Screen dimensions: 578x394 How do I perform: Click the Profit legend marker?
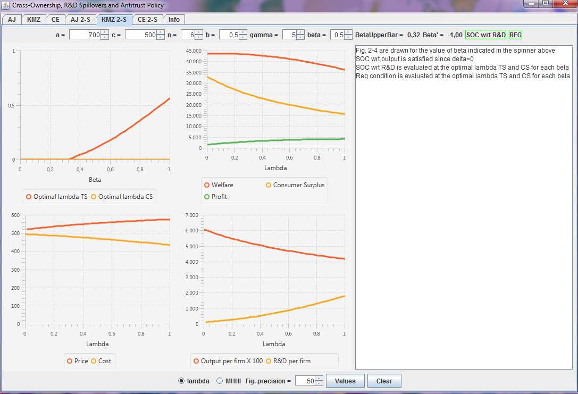tap(207, 197)
